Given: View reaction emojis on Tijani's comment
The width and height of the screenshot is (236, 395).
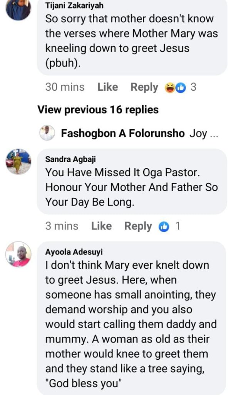Looking at the screenshot, I should [x=175, y=87].
